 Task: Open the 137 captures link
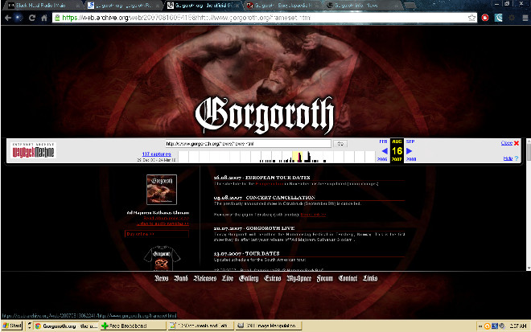tap(156, 154)
